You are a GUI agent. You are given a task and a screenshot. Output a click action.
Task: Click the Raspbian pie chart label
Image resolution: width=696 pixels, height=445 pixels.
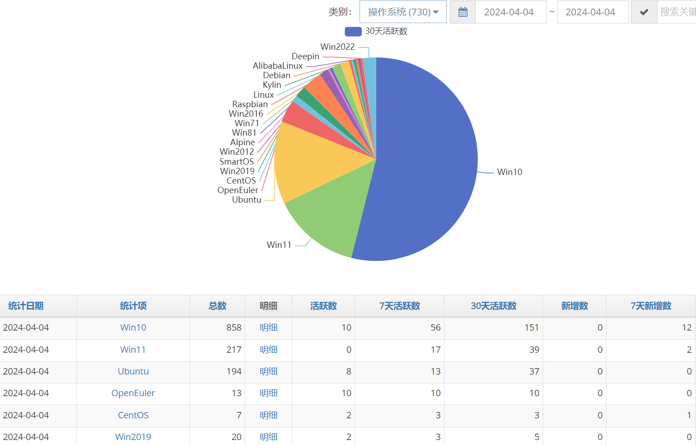click(x=250, y=104)
